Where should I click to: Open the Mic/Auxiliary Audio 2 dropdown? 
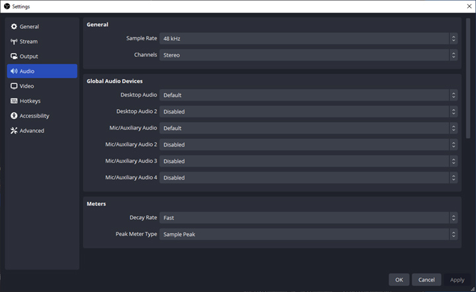[309, 145]
